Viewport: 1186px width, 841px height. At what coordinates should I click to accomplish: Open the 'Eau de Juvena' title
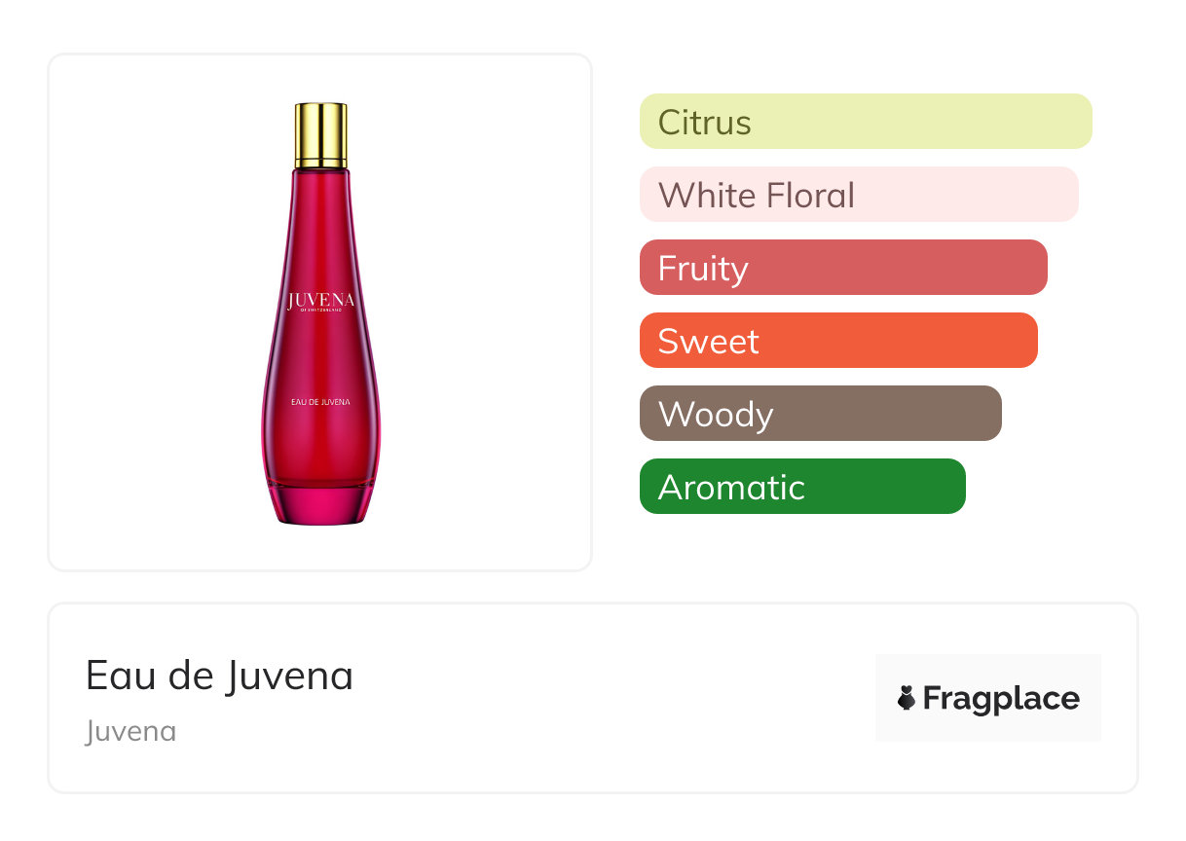(219, 676)
